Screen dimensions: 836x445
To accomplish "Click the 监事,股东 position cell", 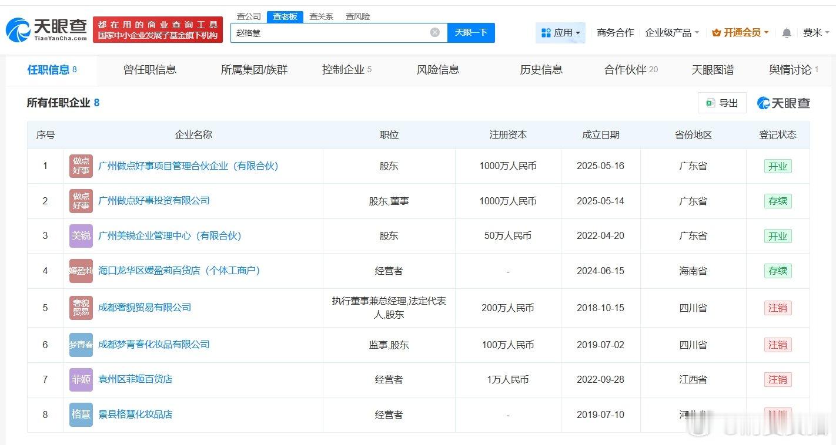I will [389, 345].
